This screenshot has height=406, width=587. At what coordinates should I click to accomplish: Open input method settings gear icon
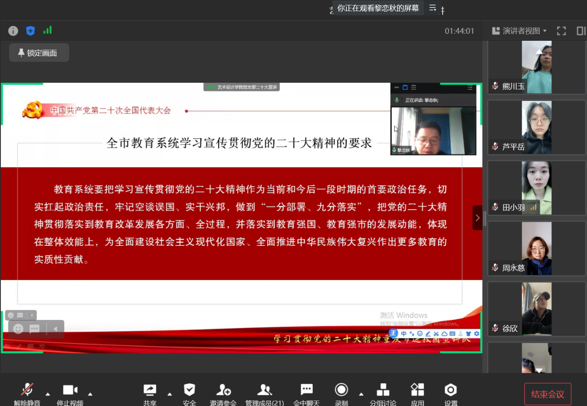point(476,334)
